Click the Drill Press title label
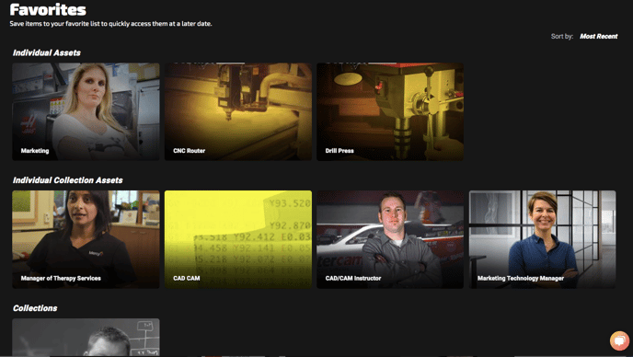Screen dimensions: 633x357 [340, 151]
